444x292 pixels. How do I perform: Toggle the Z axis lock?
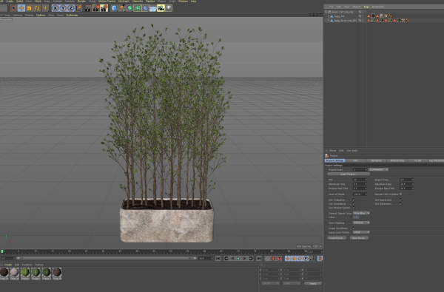point(71,8)
